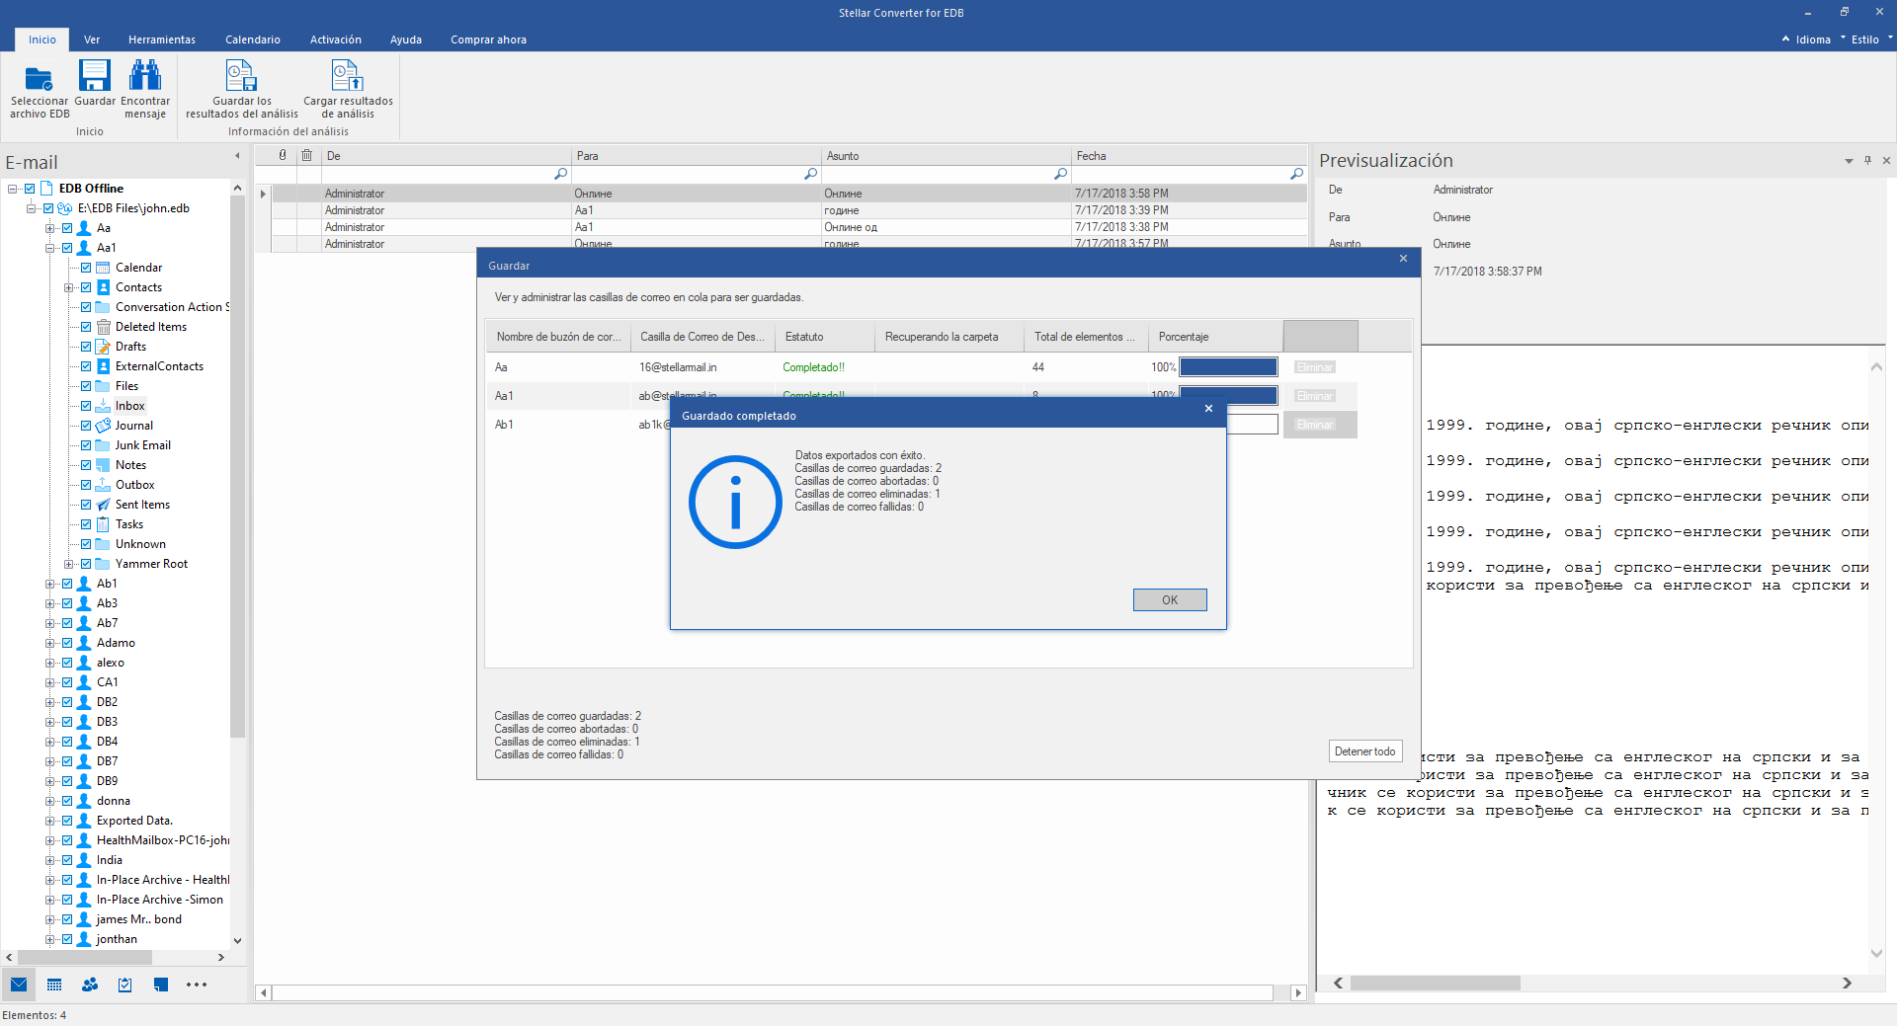Expand the Ab1 mailbox node

49,584
